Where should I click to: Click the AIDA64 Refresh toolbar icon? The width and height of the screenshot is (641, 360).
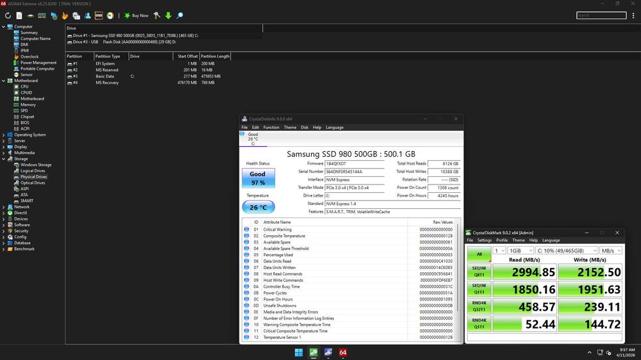pyautogui.click(x=8, y=15)
